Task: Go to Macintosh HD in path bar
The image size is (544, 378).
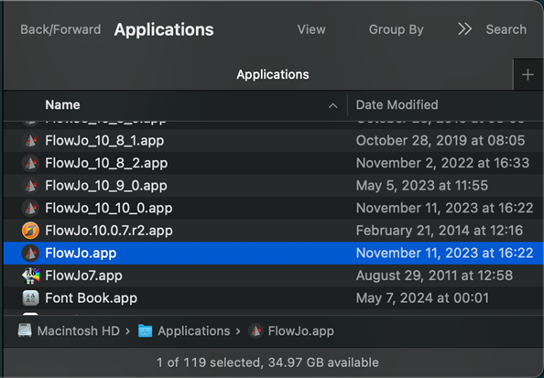Action: [79, 330]
